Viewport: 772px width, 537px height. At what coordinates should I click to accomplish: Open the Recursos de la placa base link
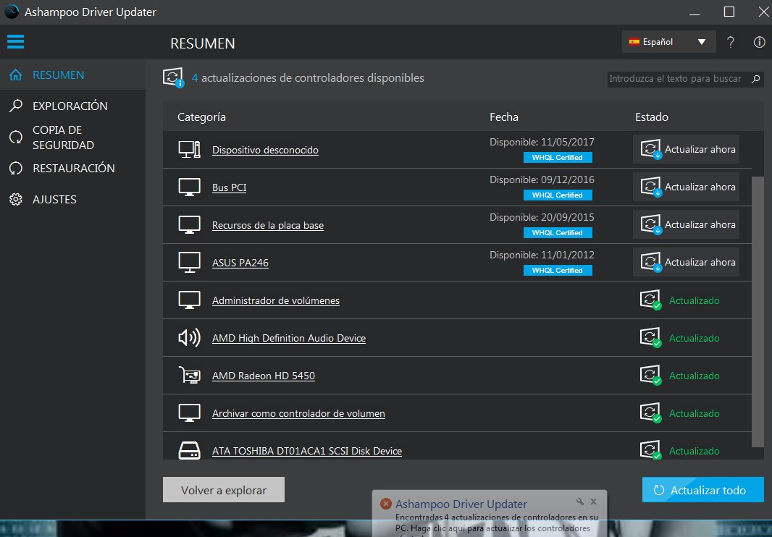point(268,225)
